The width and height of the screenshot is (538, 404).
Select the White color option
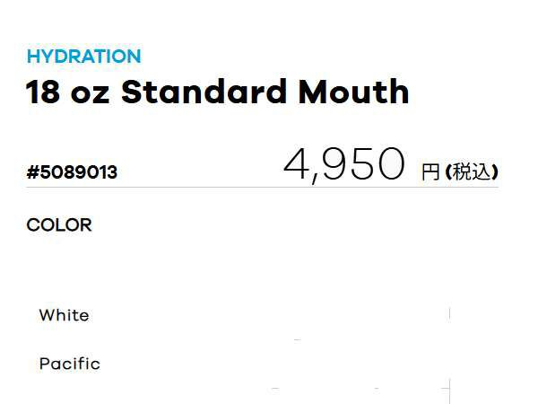point(64,315)
